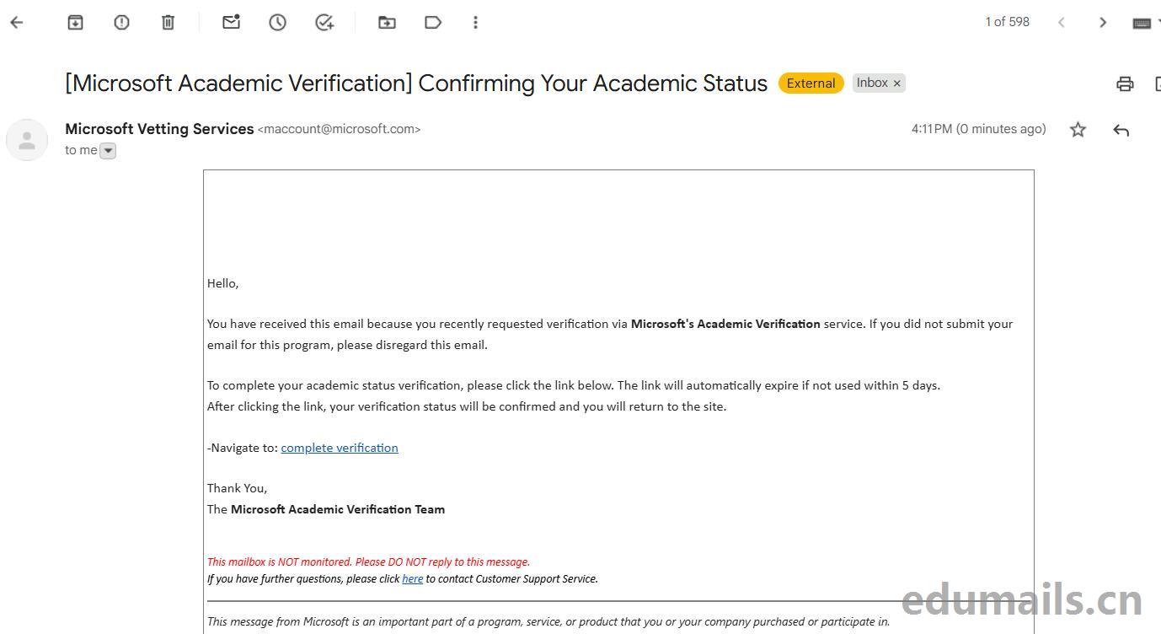Print this email
Viewport: 1161px width, 634px height.
(1125, 83)
